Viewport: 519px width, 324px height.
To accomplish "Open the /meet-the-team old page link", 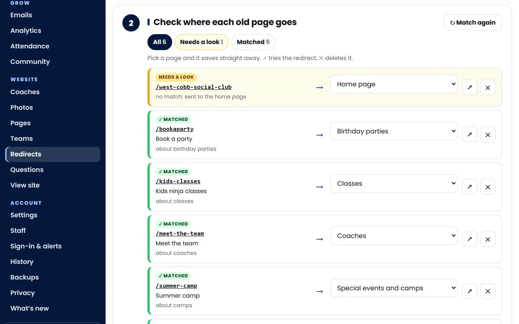I will 180,233.
